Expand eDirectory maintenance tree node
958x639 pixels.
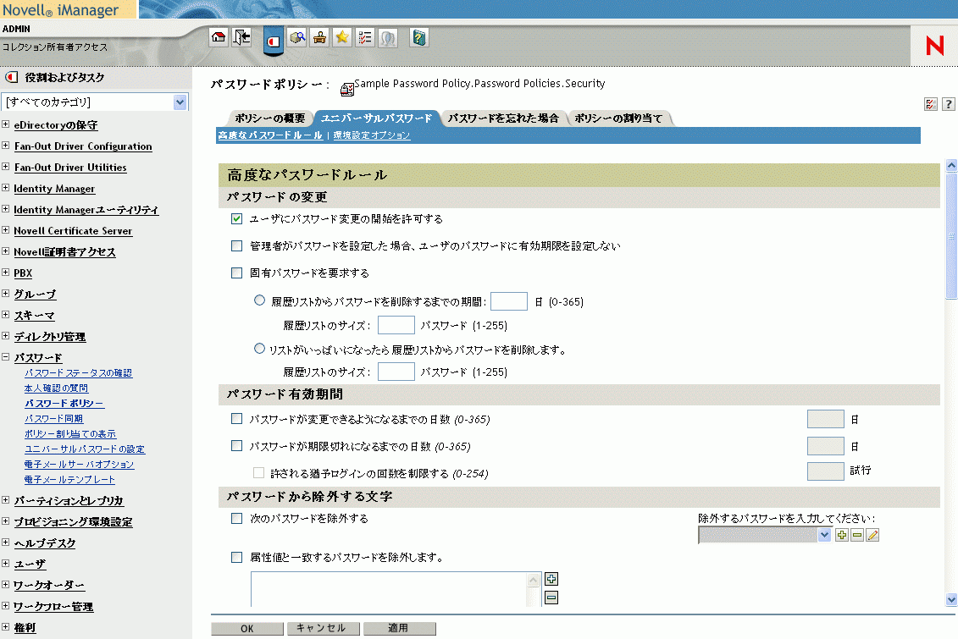pos(5,124)
